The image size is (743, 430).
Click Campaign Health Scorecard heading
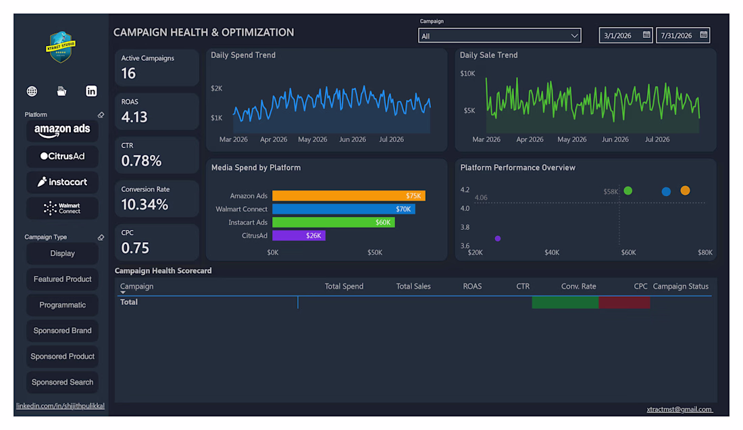point(163,270)
